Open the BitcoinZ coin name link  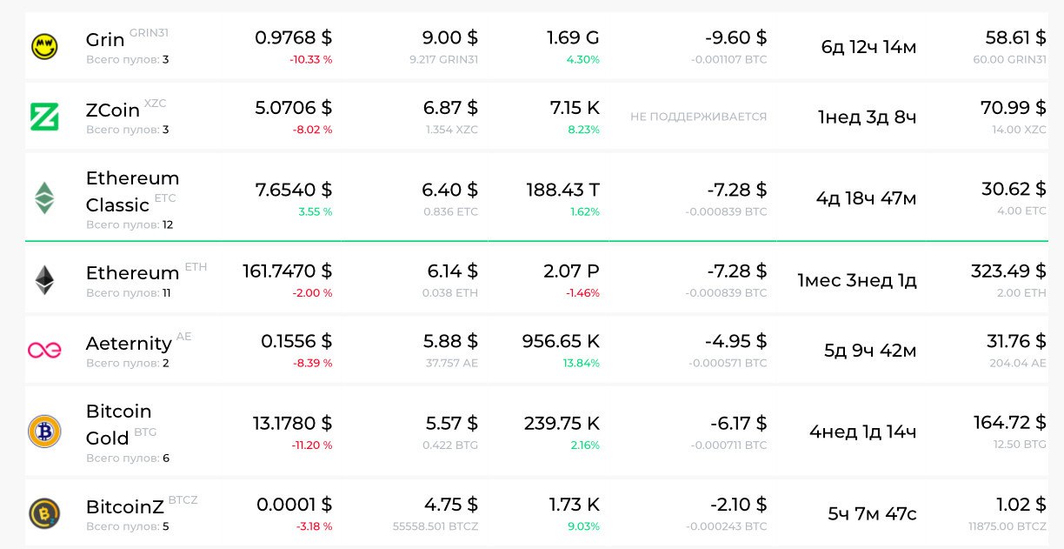point(125,507)
